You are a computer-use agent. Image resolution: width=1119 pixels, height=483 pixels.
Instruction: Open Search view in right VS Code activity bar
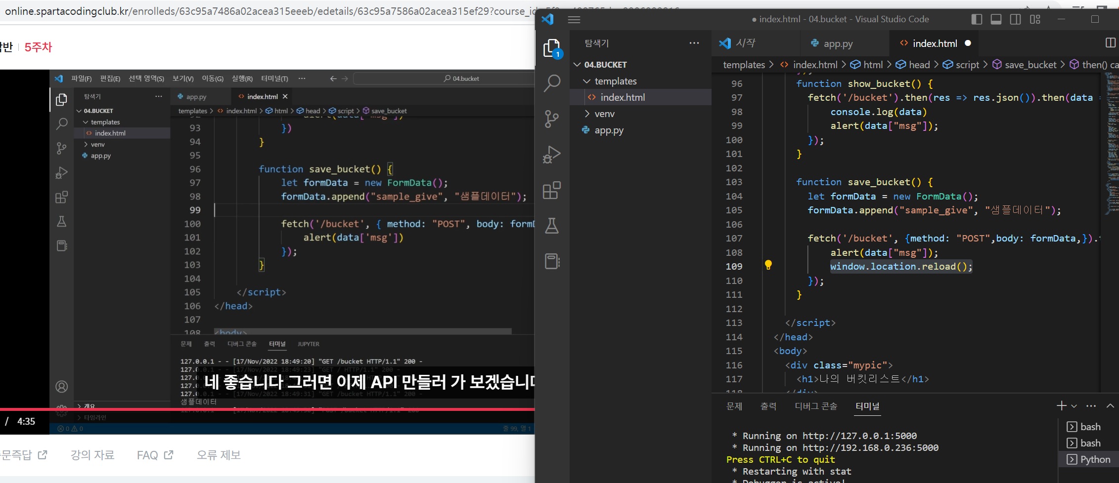[x=552, y=83]
